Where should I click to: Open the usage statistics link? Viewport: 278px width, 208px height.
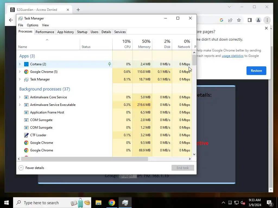232,56
